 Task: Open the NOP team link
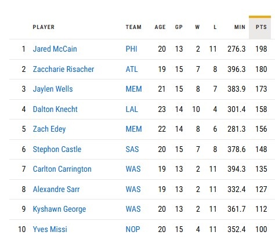133,229
